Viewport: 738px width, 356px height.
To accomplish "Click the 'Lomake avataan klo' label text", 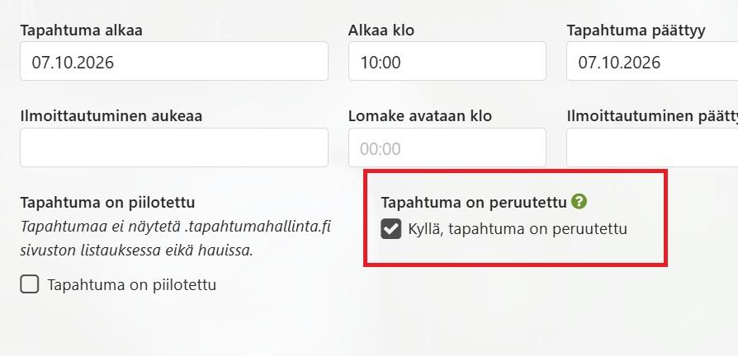I will (x=420, y=116).
